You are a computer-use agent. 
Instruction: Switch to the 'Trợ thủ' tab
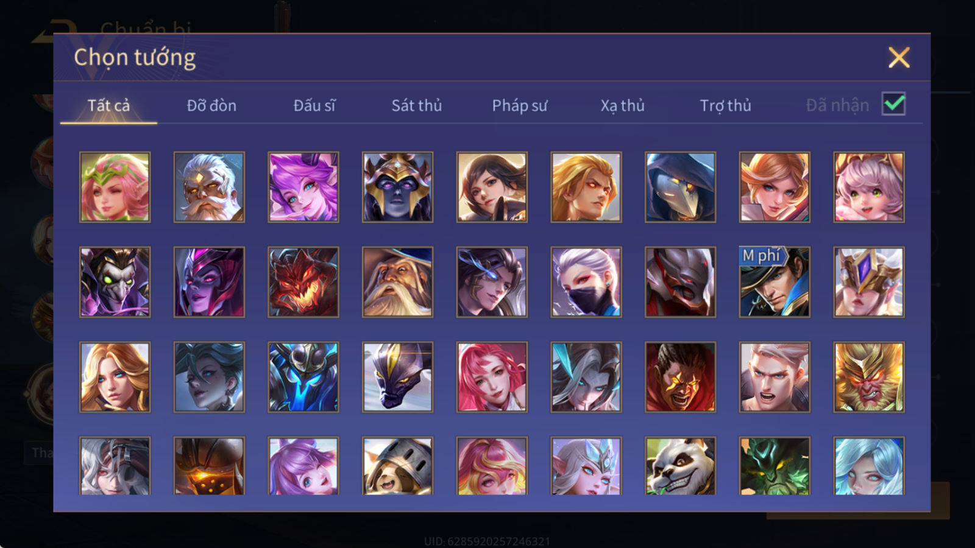coord(725,106)
